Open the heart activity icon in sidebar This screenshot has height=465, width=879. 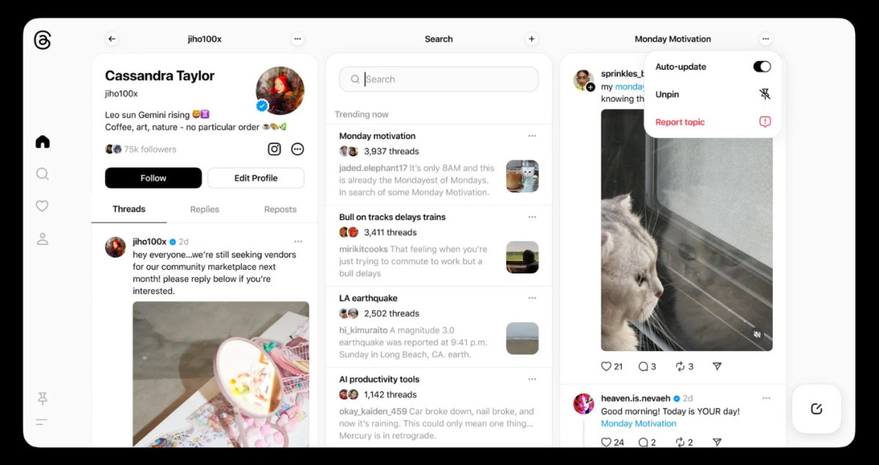point(42,206)
